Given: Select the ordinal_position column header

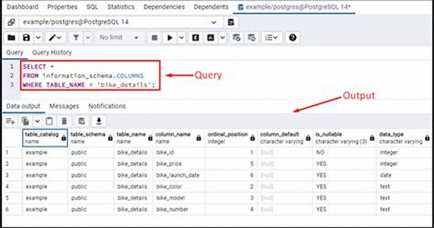Looking at the screenshot, I should [231, 138].
